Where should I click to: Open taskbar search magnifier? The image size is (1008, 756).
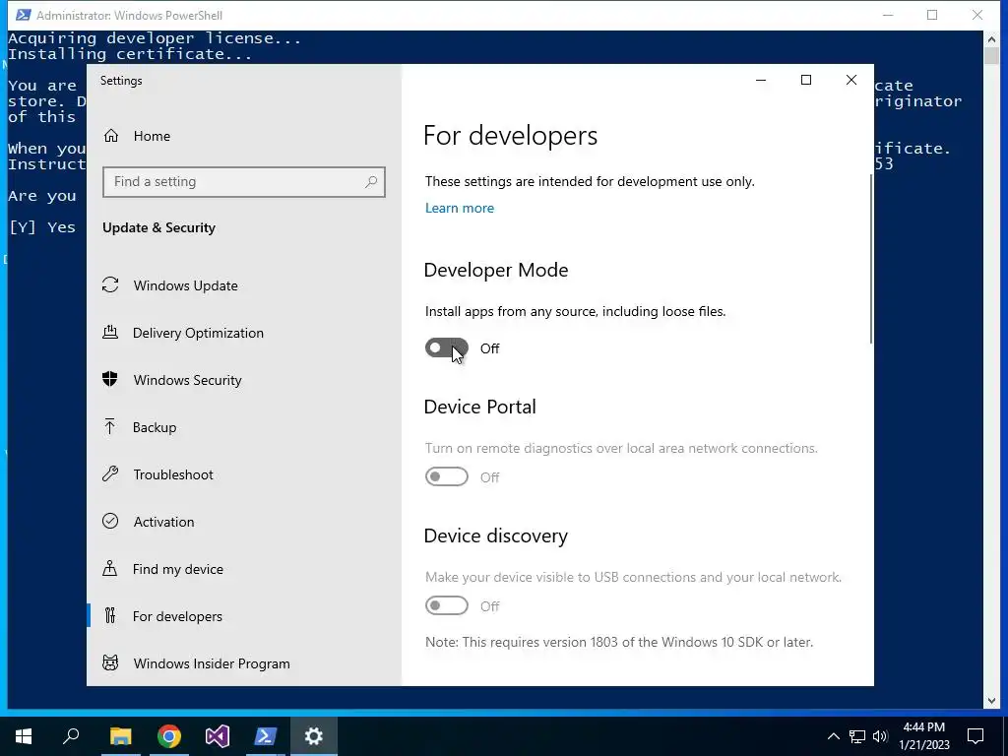pyautogui.click(x=71, y=736)
